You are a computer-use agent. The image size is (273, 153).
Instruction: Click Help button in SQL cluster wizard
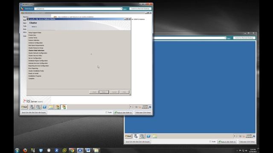click(x=124, y=92)
